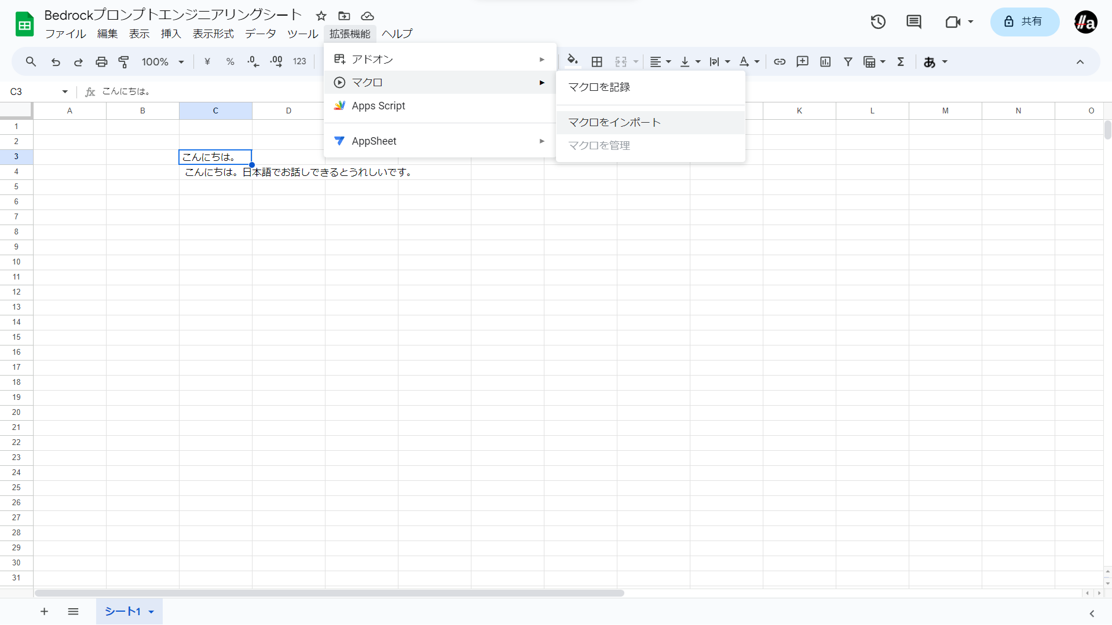Open the version history clock icon
Viewport: 1112px width, 625px height.
coord(878,22)
